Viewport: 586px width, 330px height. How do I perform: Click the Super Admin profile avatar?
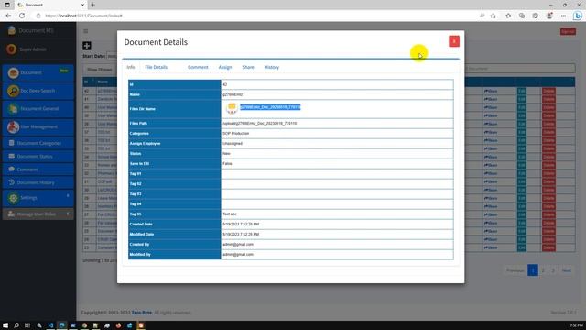tap(11, 49)
